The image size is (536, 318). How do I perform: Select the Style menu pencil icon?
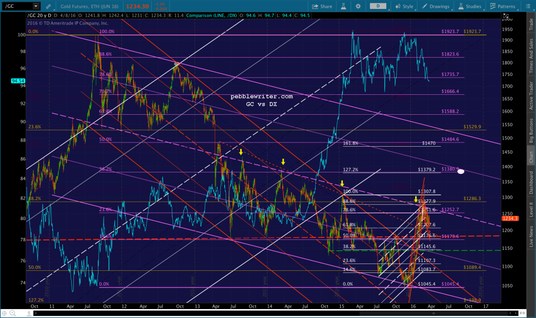[x=399, y=6]
